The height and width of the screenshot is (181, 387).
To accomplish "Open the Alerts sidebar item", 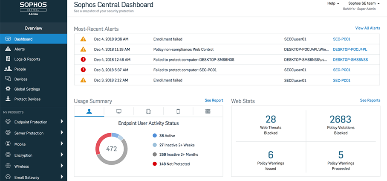I will tap(19, 49).
